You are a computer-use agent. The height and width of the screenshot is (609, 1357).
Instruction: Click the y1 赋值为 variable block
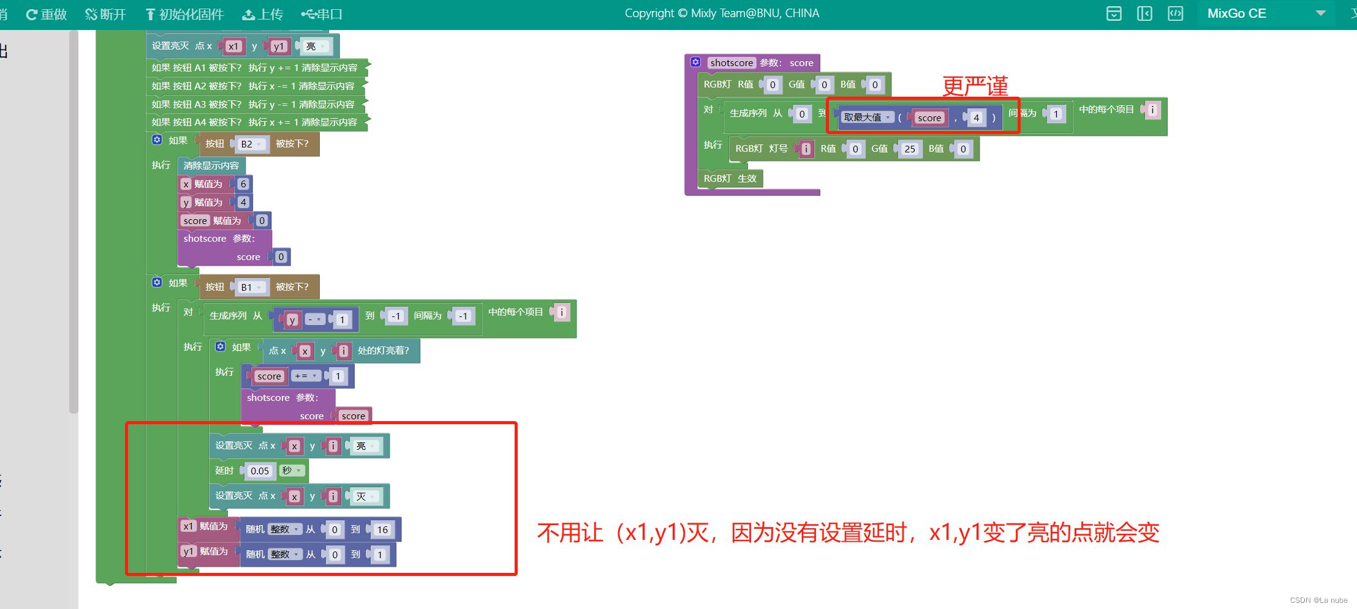(189, 551)
